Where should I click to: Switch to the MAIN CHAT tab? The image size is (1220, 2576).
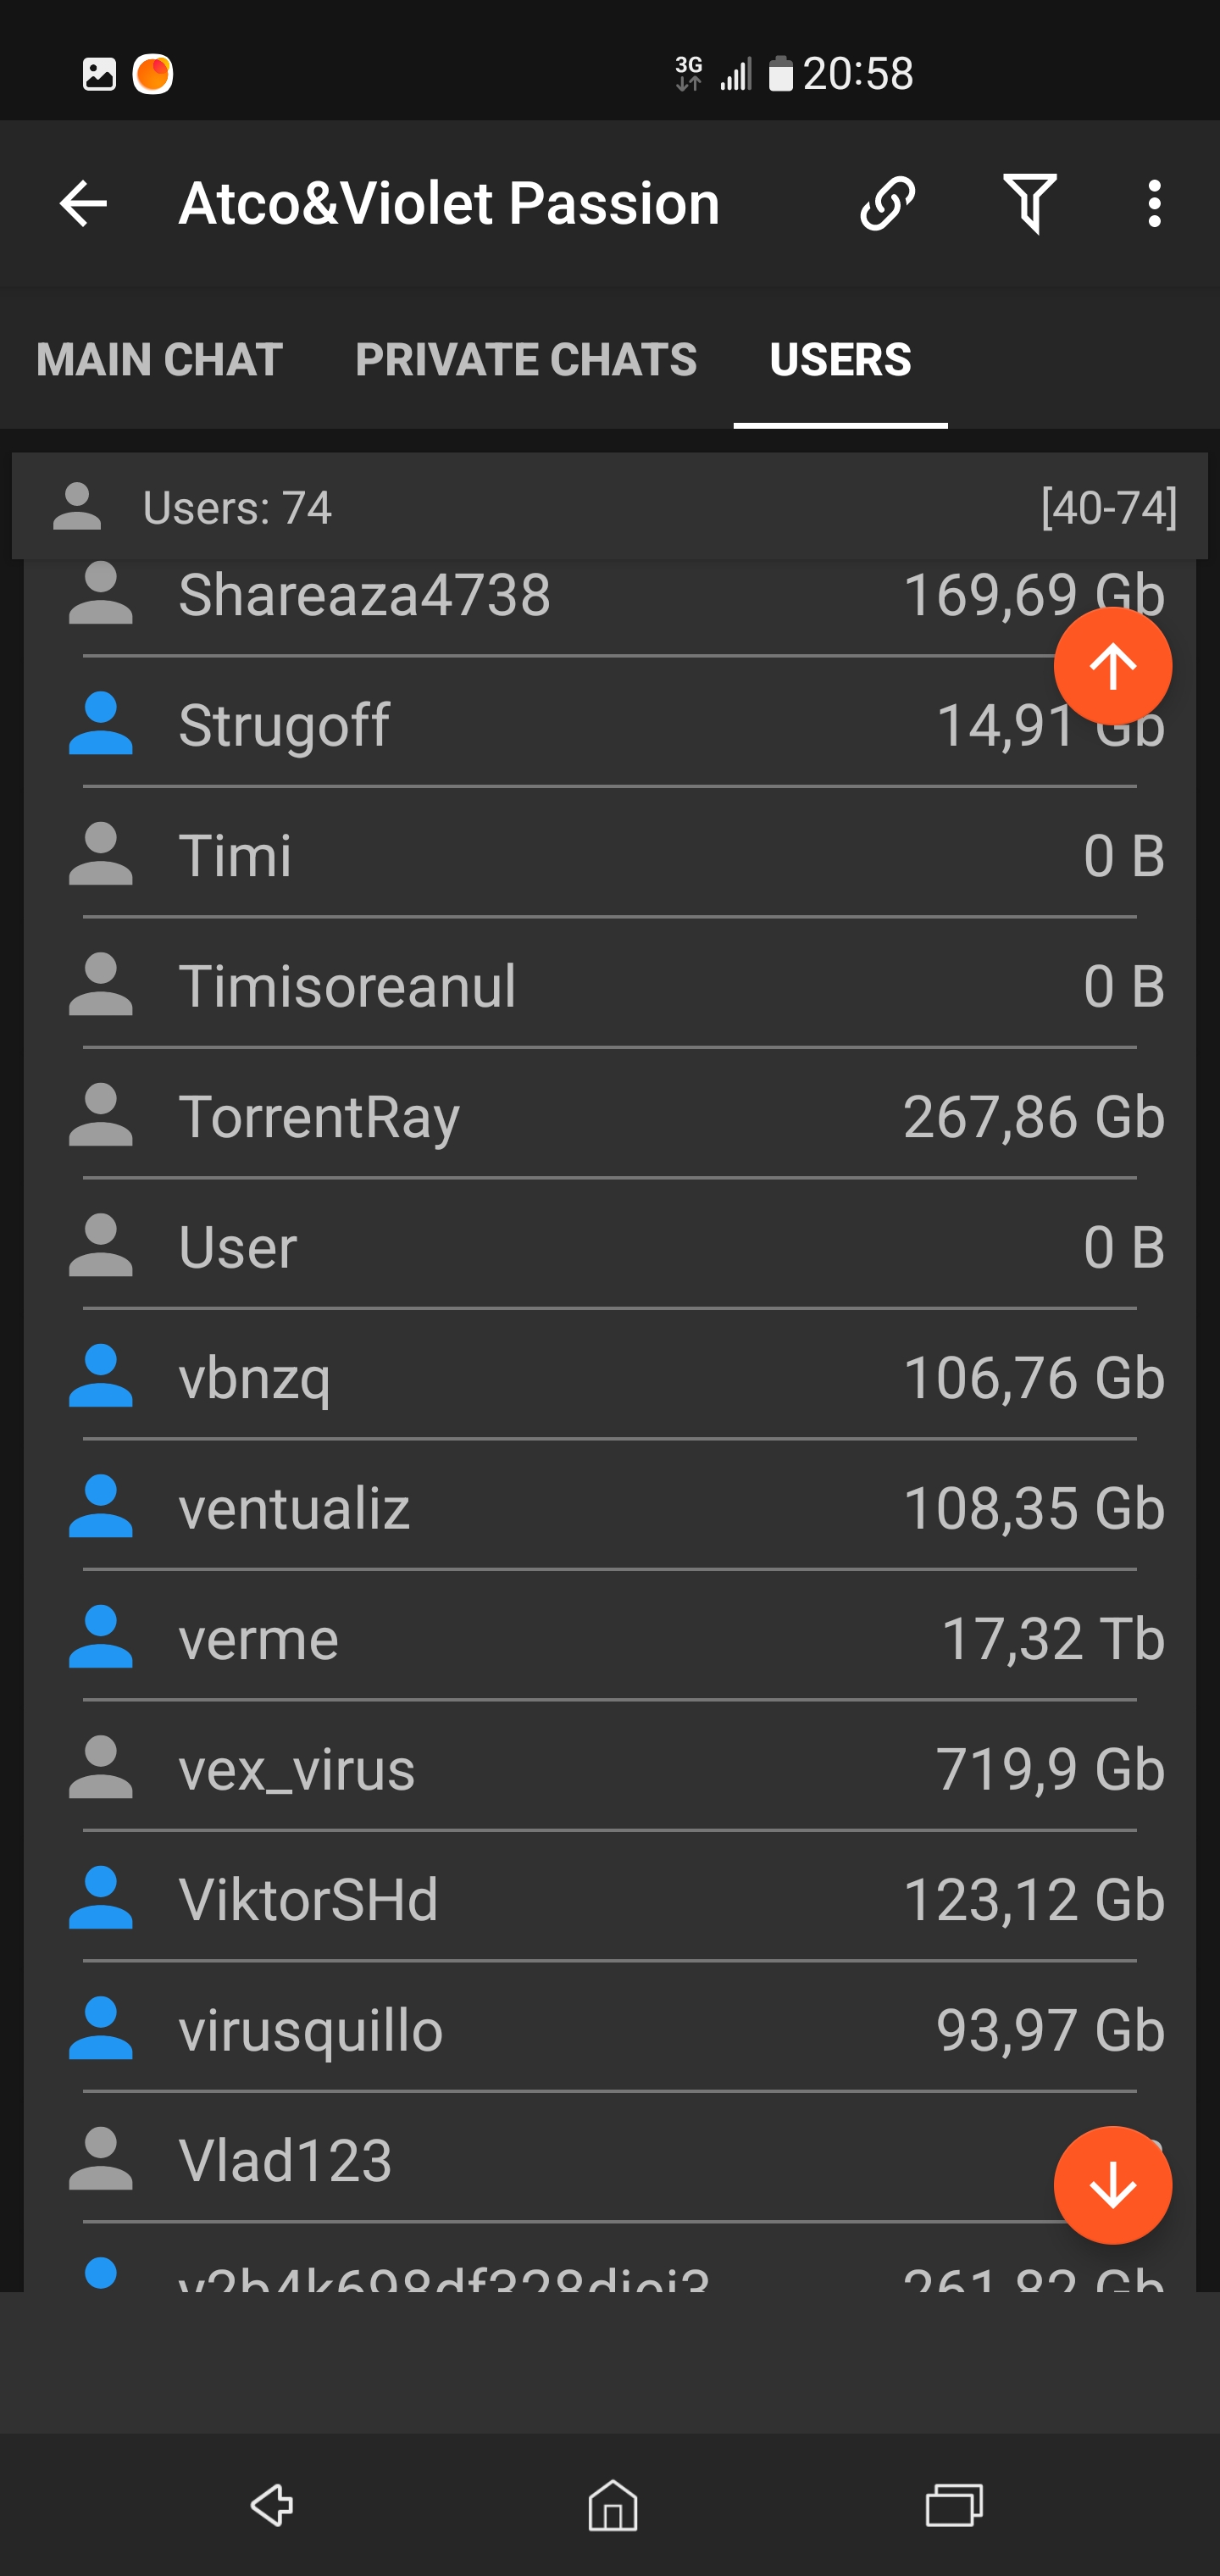[159, 360]
